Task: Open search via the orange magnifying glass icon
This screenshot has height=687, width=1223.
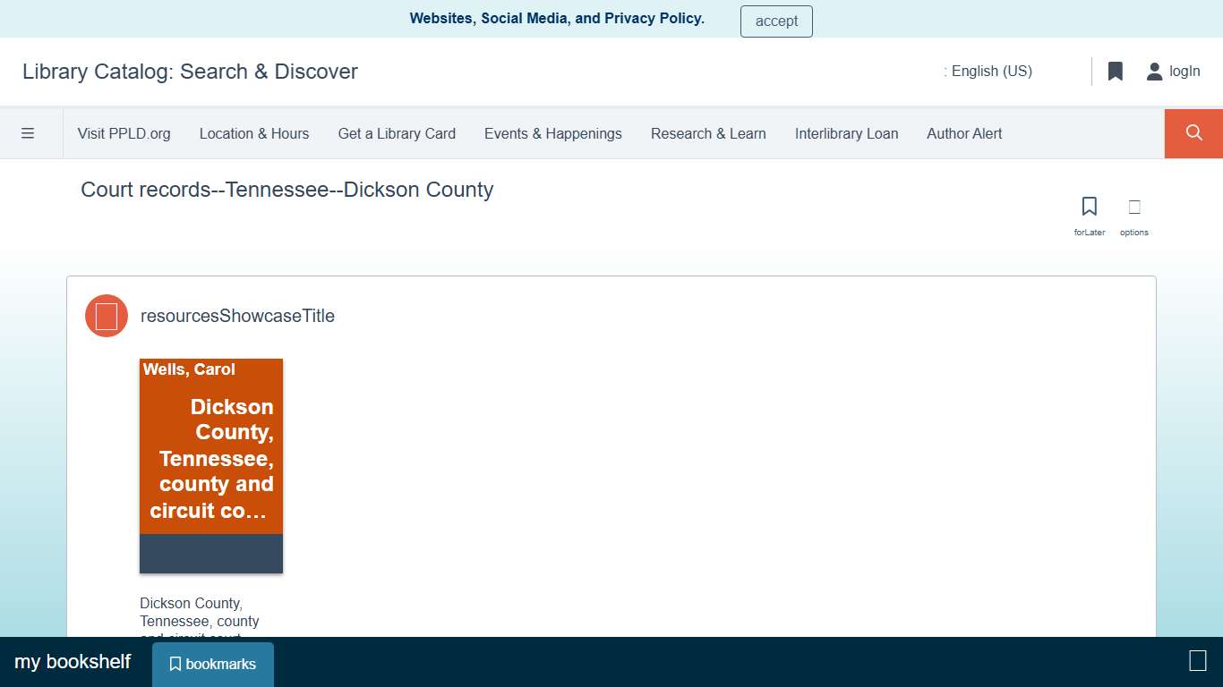Action: click(x=1193, y=132)
